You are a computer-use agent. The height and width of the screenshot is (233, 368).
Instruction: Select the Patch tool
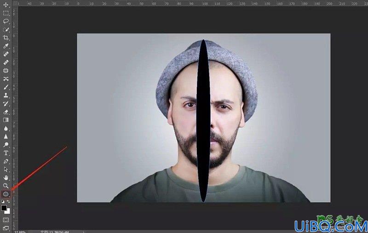pos(6,71)
